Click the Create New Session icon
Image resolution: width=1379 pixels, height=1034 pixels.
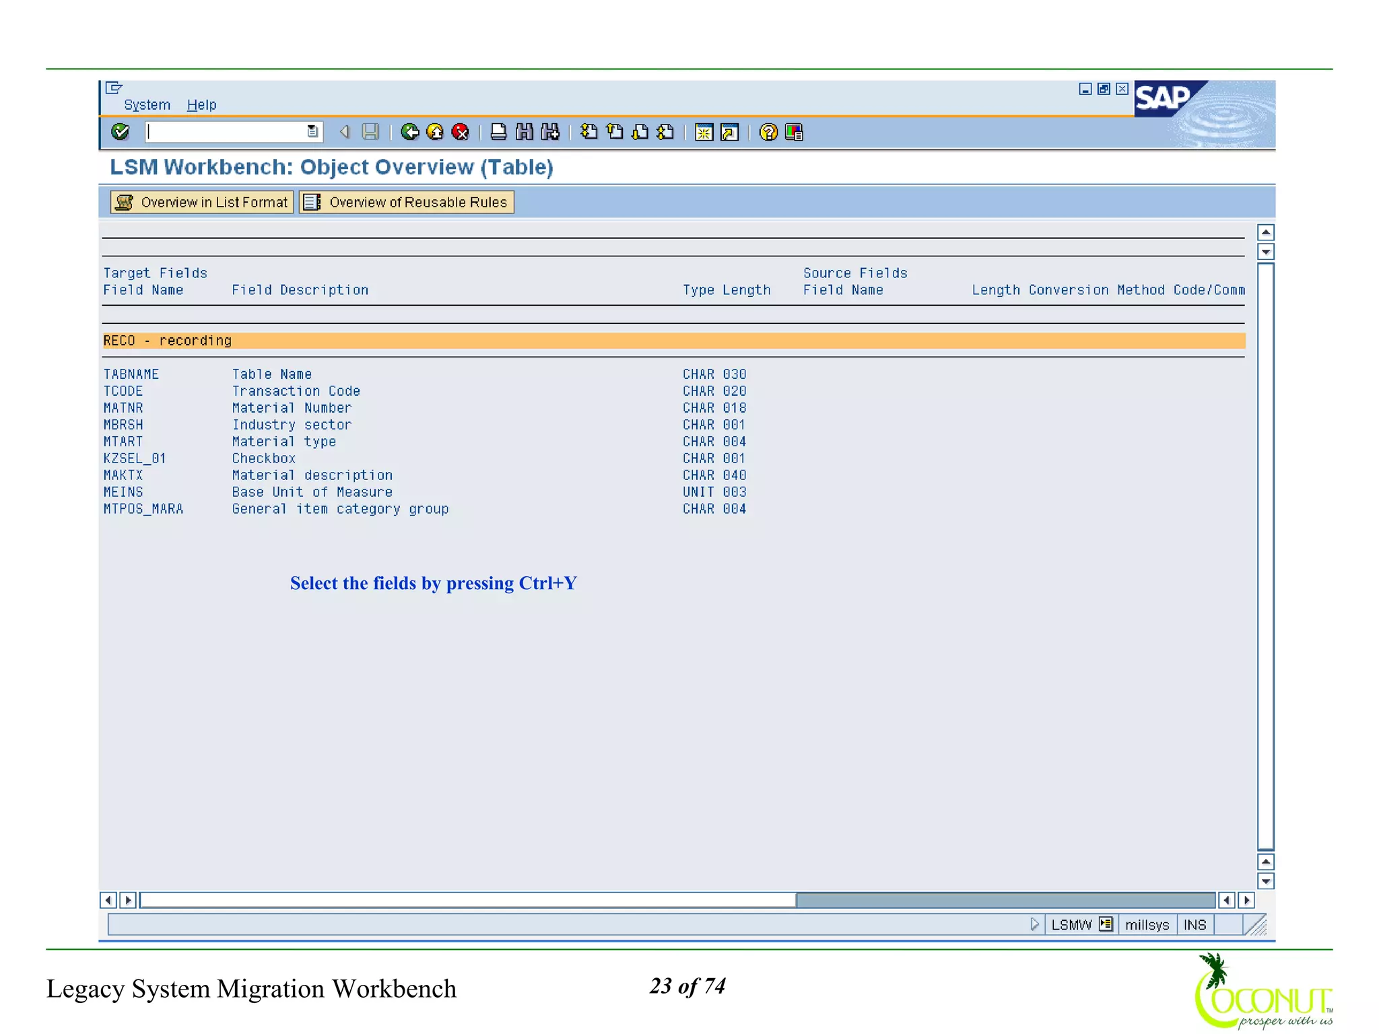(704, 133)
